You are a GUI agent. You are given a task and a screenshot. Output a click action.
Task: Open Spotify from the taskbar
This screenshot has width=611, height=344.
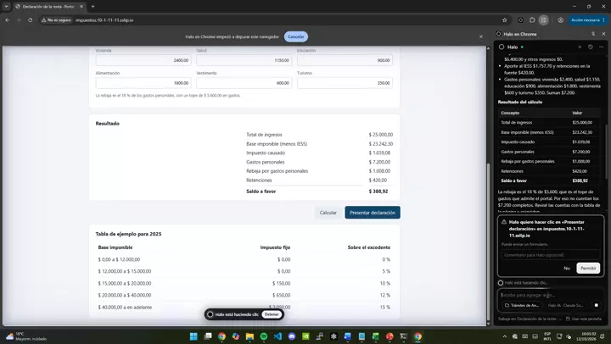point(263,336)
